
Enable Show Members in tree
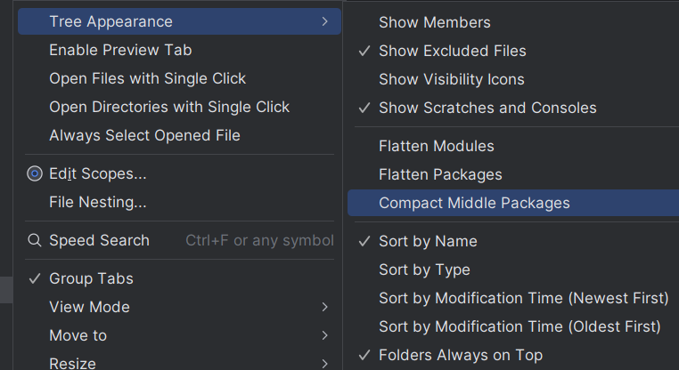click(434, 22)
